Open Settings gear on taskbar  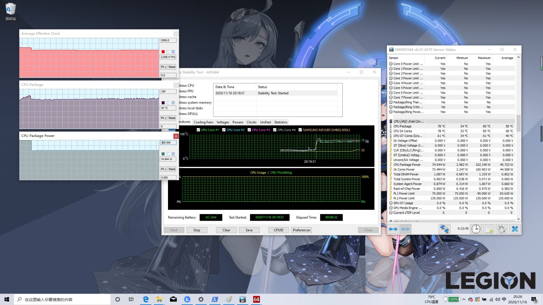tap(201, 299)
